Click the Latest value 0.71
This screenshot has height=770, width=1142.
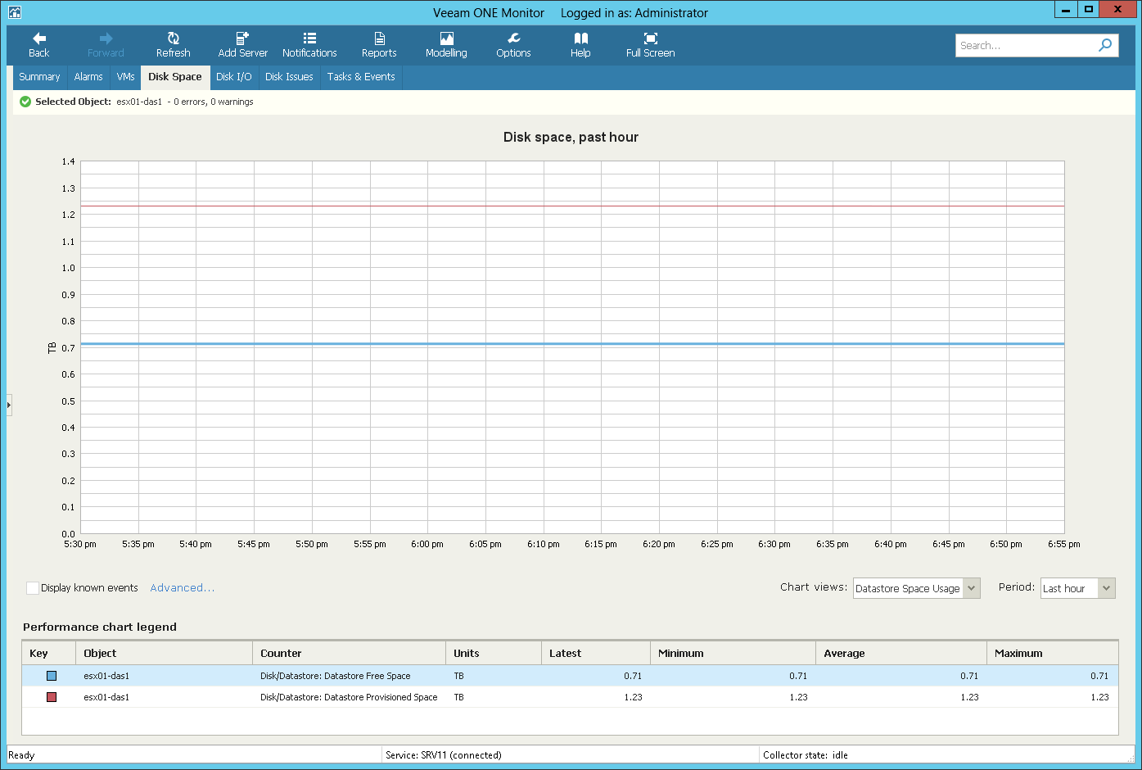click(633, 676)
